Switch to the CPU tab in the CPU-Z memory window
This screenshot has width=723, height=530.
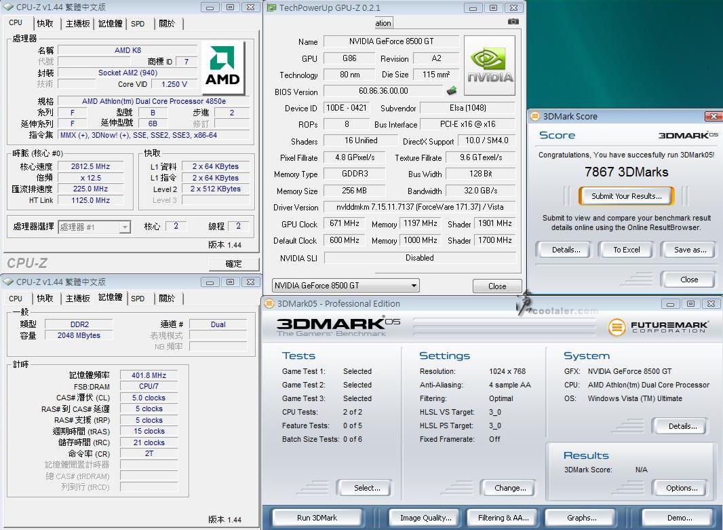point(15,299)
